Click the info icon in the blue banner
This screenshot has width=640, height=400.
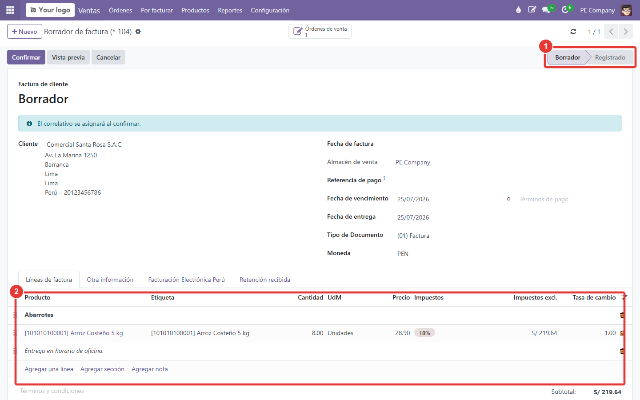pos(29,124)
